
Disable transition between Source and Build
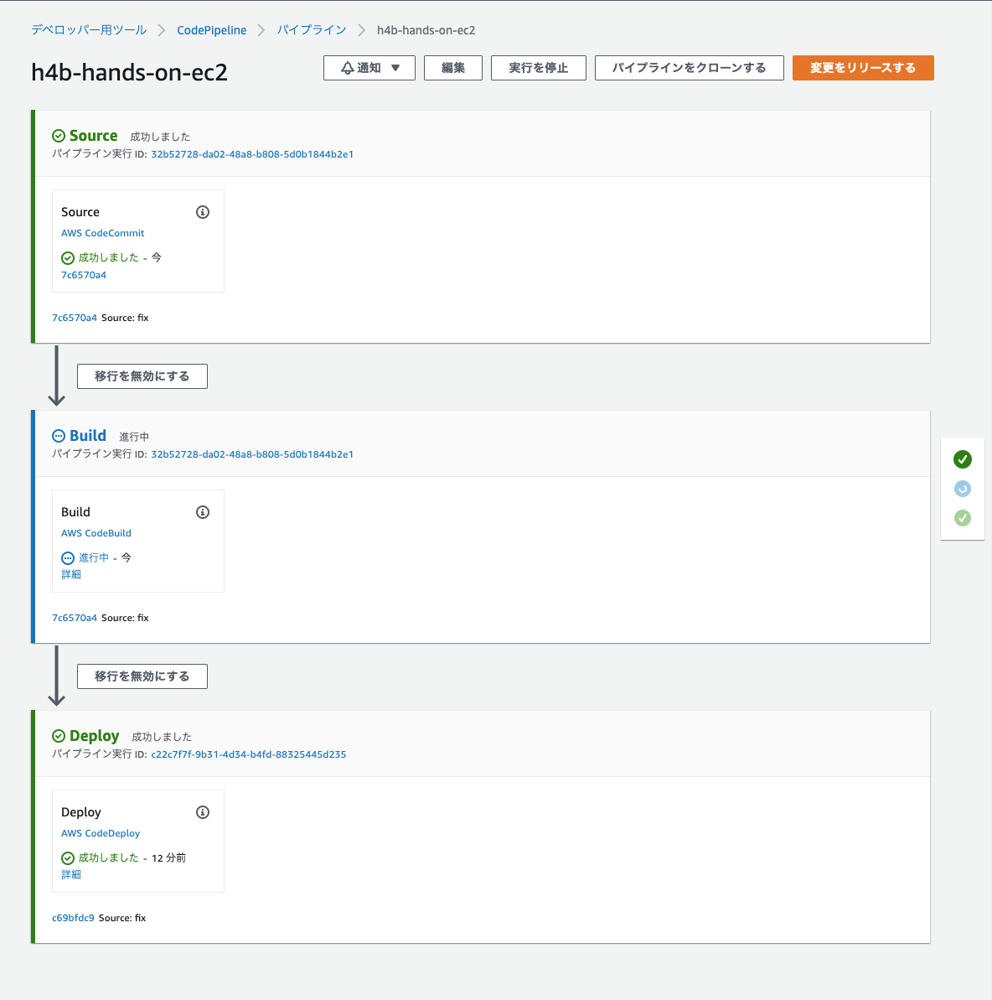(x=142, y=376)
